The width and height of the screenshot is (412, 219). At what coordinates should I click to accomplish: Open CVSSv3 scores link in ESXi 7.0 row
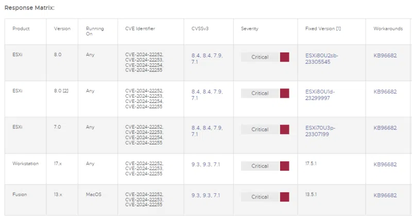207,131
